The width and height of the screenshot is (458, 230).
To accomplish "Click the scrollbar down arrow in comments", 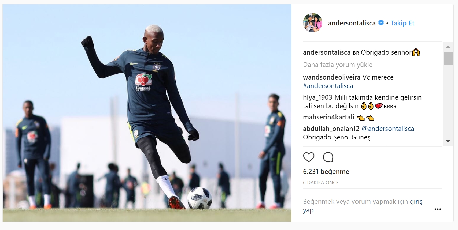I will [x=448, y=141].
